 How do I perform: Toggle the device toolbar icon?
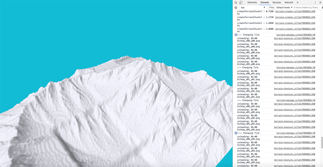point(241,2)
